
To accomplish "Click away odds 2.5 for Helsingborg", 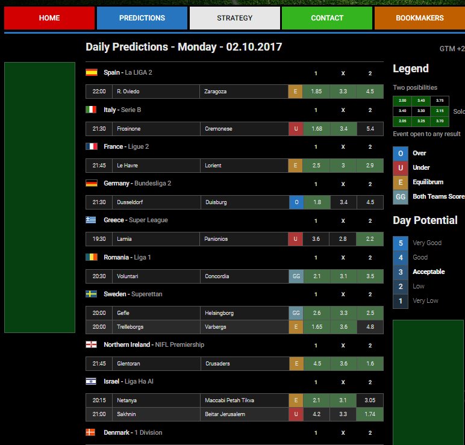I will pyautogui.click(x=370, y=313).
